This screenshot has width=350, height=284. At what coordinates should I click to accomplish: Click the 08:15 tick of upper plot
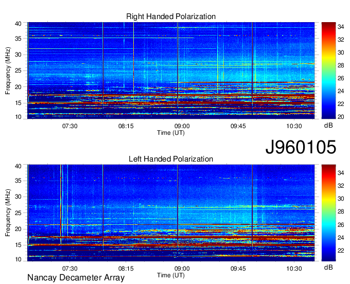(x=126, y=126)
